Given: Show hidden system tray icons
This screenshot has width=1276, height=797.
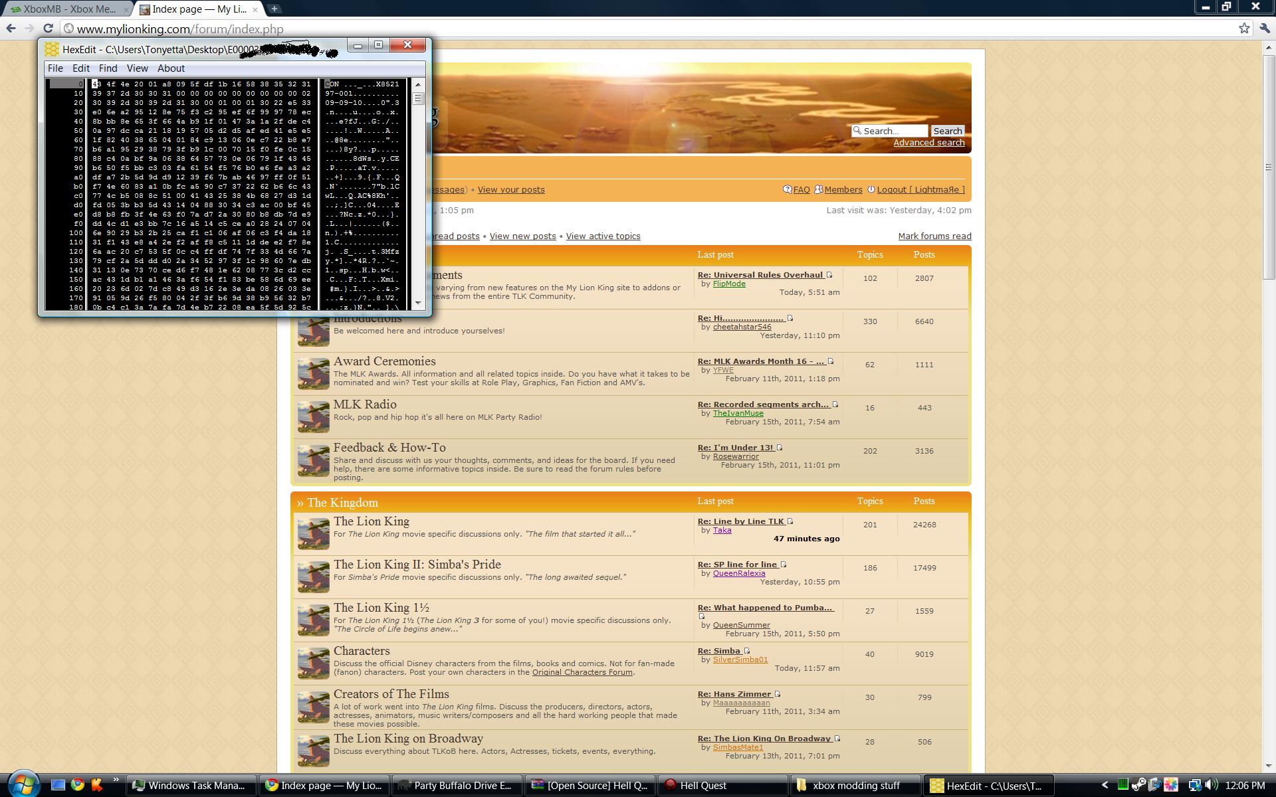Looking at the screenshot, I should coord(1105,785).
